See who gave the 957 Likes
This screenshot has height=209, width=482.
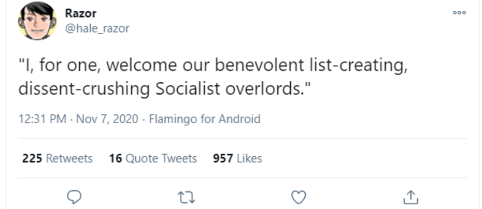coord(237,158)
